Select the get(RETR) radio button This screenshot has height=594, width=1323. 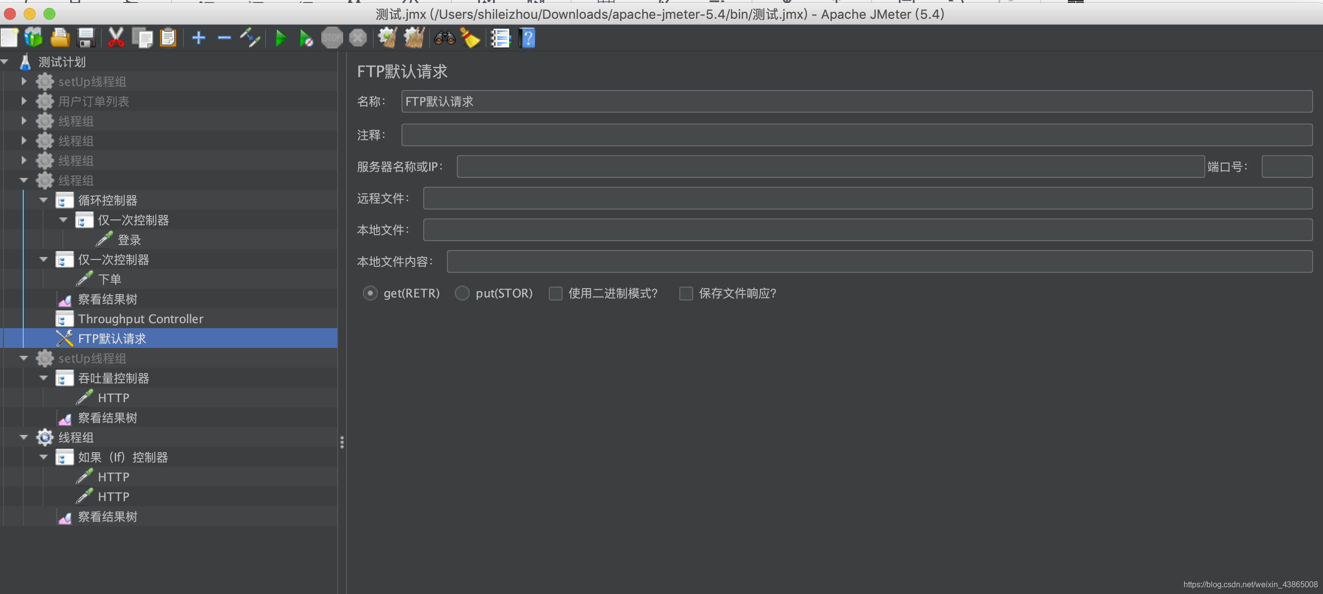tap(370, 293)
